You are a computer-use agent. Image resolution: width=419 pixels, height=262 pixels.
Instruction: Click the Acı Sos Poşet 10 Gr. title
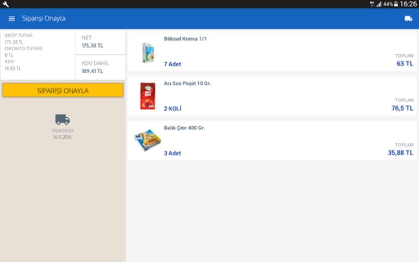click(187, 83)
